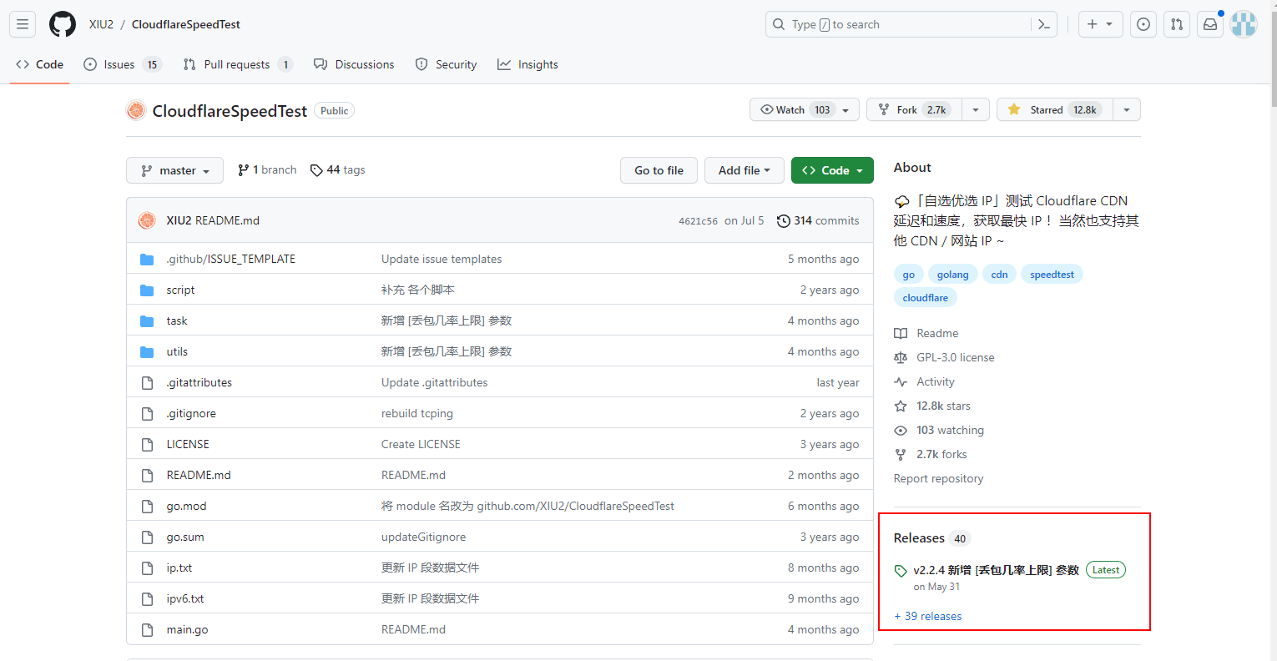
Task: Click the GitHub logo home icon
Action: click(63, 24)
